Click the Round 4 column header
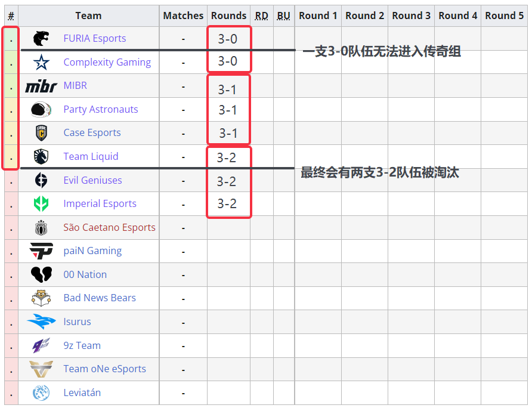The image size is (529, 408). tap(458, 16)
